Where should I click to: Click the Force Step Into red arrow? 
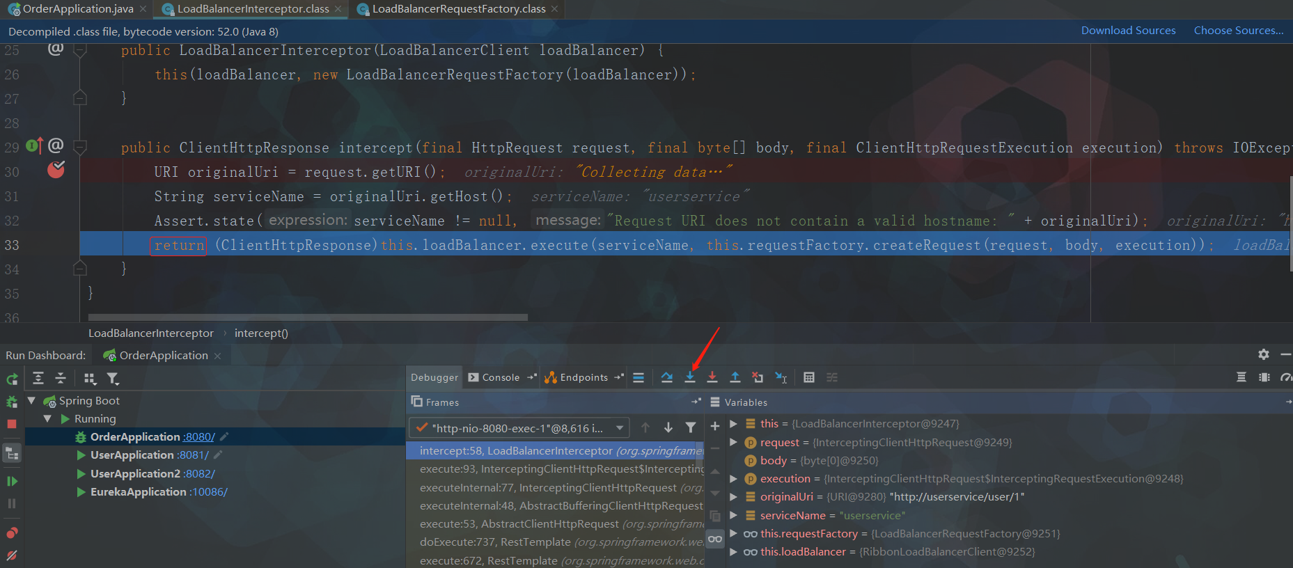click(712, 377)
